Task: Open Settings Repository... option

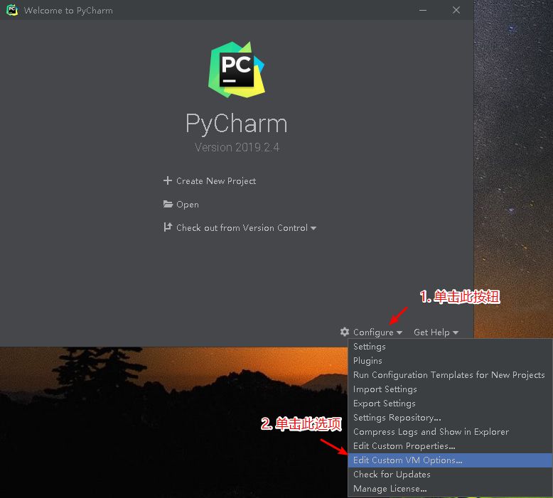Action: coord(397,418)
